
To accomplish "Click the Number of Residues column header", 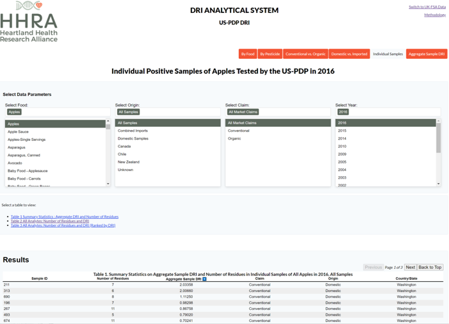I will pos(113,279).
